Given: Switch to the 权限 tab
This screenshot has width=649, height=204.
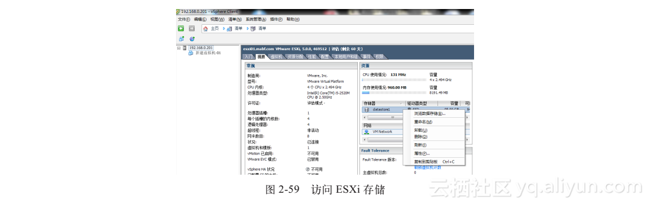Looking at the screenshot, I should pos(380,56).
